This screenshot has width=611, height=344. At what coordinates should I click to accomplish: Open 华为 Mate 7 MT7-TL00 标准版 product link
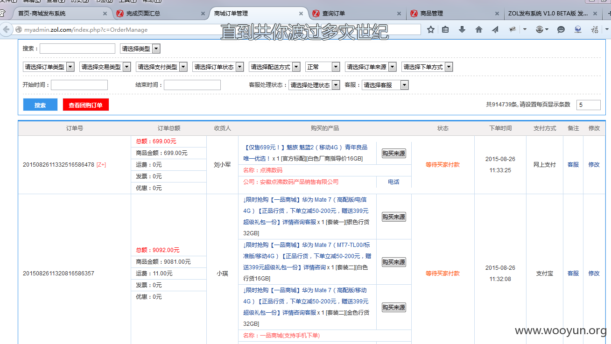point(307,256)
